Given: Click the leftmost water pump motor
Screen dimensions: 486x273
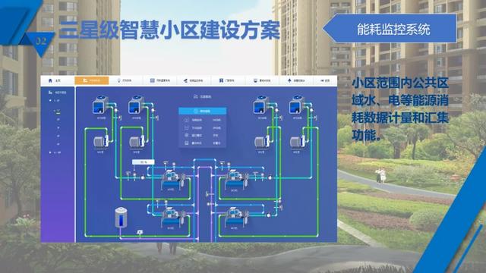Looking at the screenshot, I should coord(101,142).
